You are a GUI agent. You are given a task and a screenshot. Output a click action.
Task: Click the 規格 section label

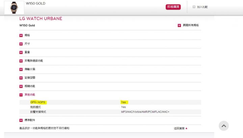[x=27, y=35]
